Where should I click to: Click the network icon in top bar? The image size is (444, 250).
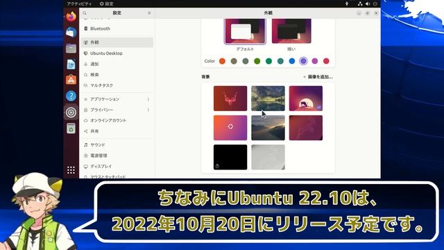(x=360, y=3)
